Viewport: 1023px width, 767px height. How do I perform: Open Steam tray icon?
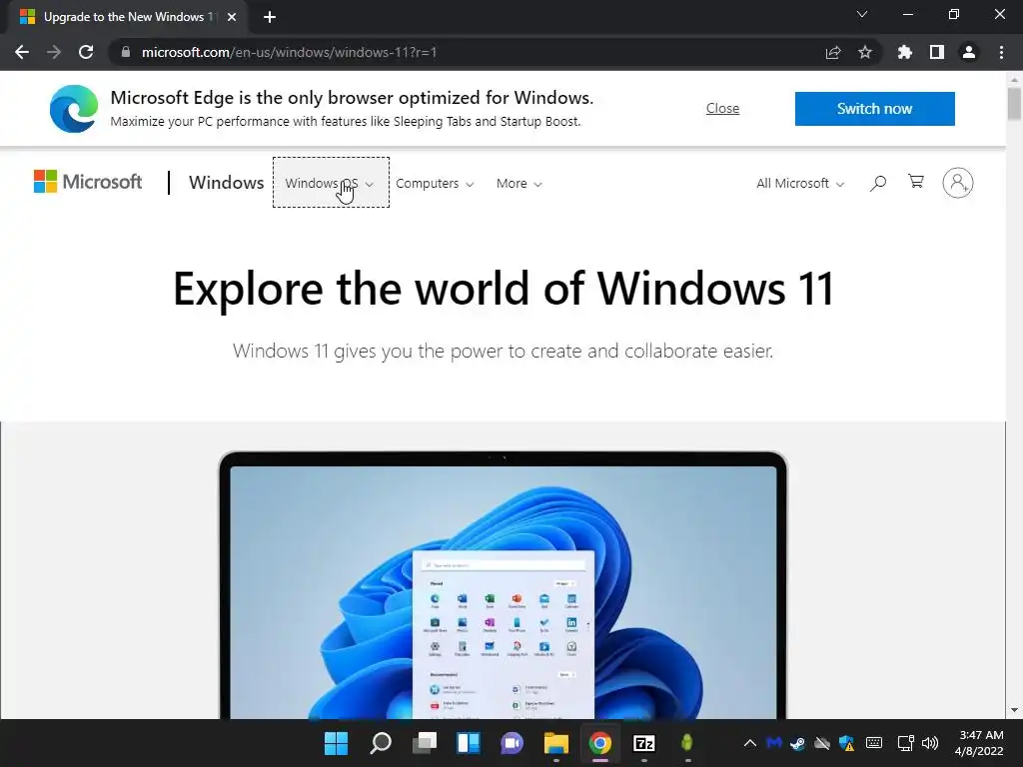tap(797, 743)
